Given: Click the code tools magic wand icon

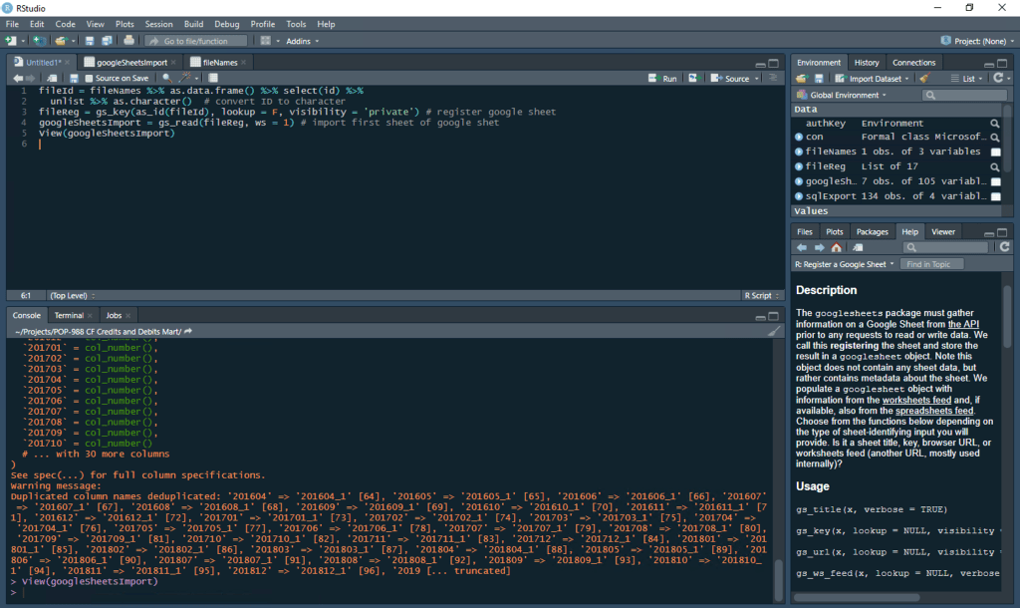Looking at the screenshot, I should coord(186,78).
